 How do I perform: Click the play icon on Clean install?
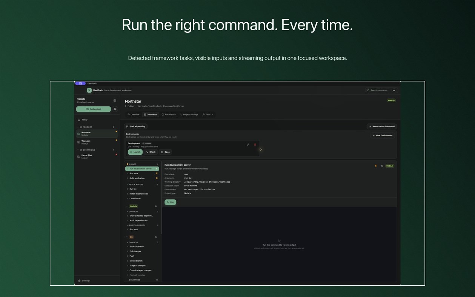tap(128, 199)
